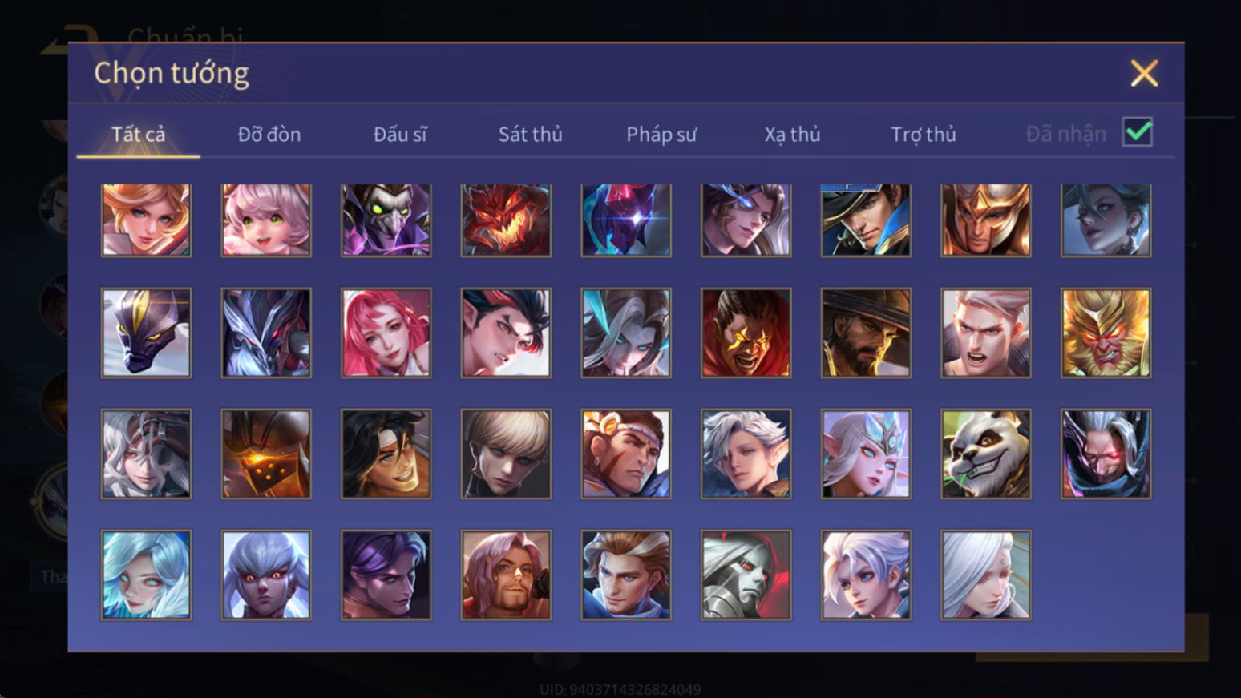Choose the plague doctor masked hero
This screenshot has height=698, width=1241.
[386, 220]
